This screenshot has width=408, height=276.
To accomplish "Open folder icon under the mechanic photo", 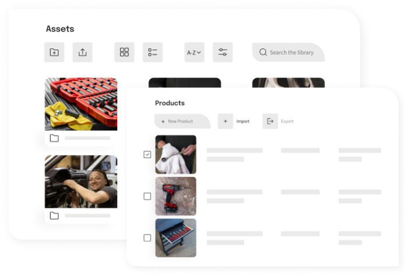I will pos(54,215).
